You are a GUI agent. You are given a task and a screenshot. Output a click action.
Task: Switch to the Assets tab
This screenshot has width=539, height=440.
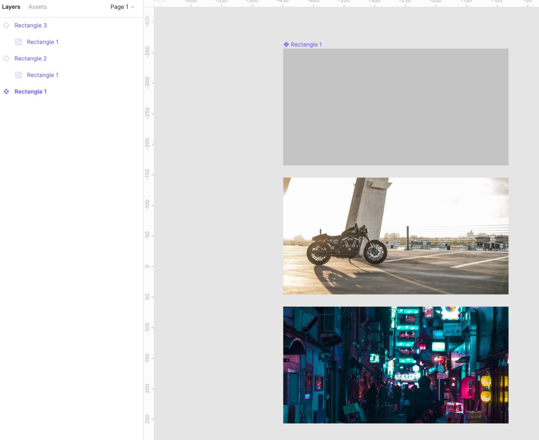37,7
